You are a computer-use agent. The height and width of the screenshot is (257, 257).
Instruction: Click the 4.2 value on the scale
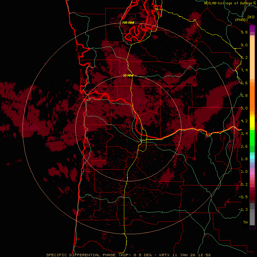244,121
